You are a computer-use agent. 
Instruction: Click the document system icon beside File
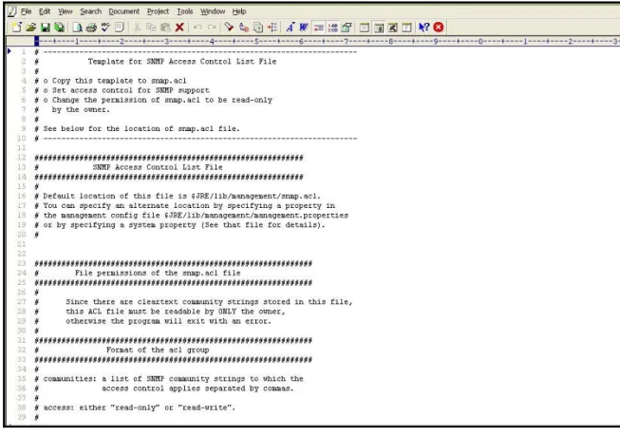point(11,11)
